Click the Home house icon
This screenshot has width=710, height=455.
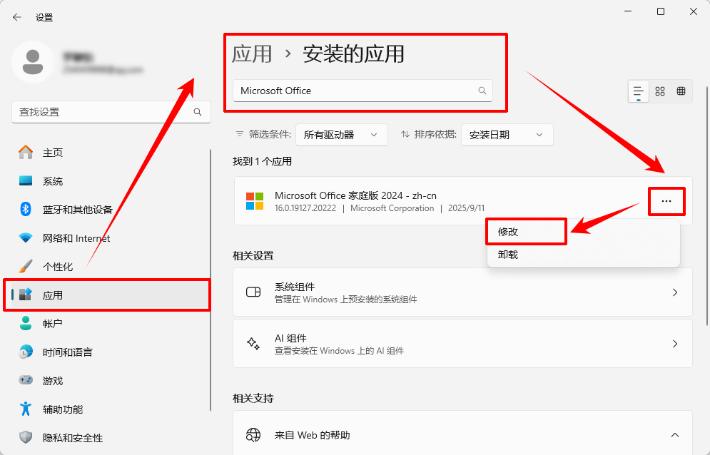click(x=26, y=152)
